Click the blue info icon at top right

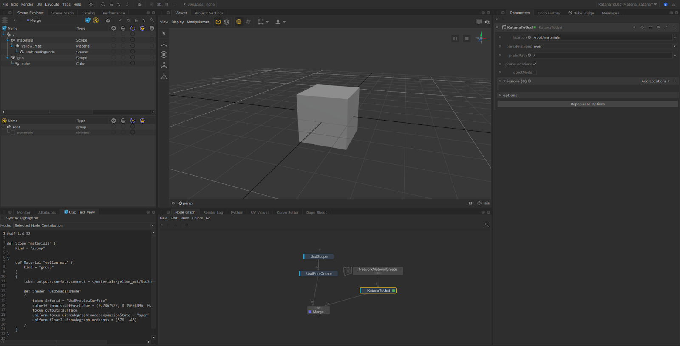pos(666,4)
